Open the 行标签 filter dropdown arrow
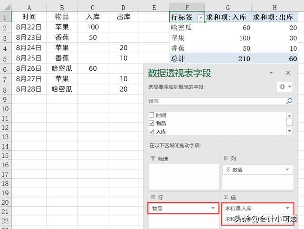 coord(201,18)
